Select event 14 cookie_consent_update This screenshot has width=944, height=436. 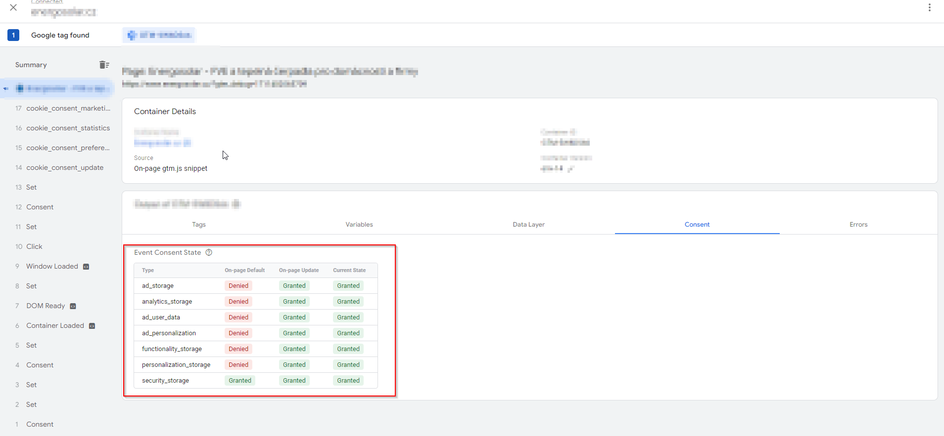(x=65, y=167)
